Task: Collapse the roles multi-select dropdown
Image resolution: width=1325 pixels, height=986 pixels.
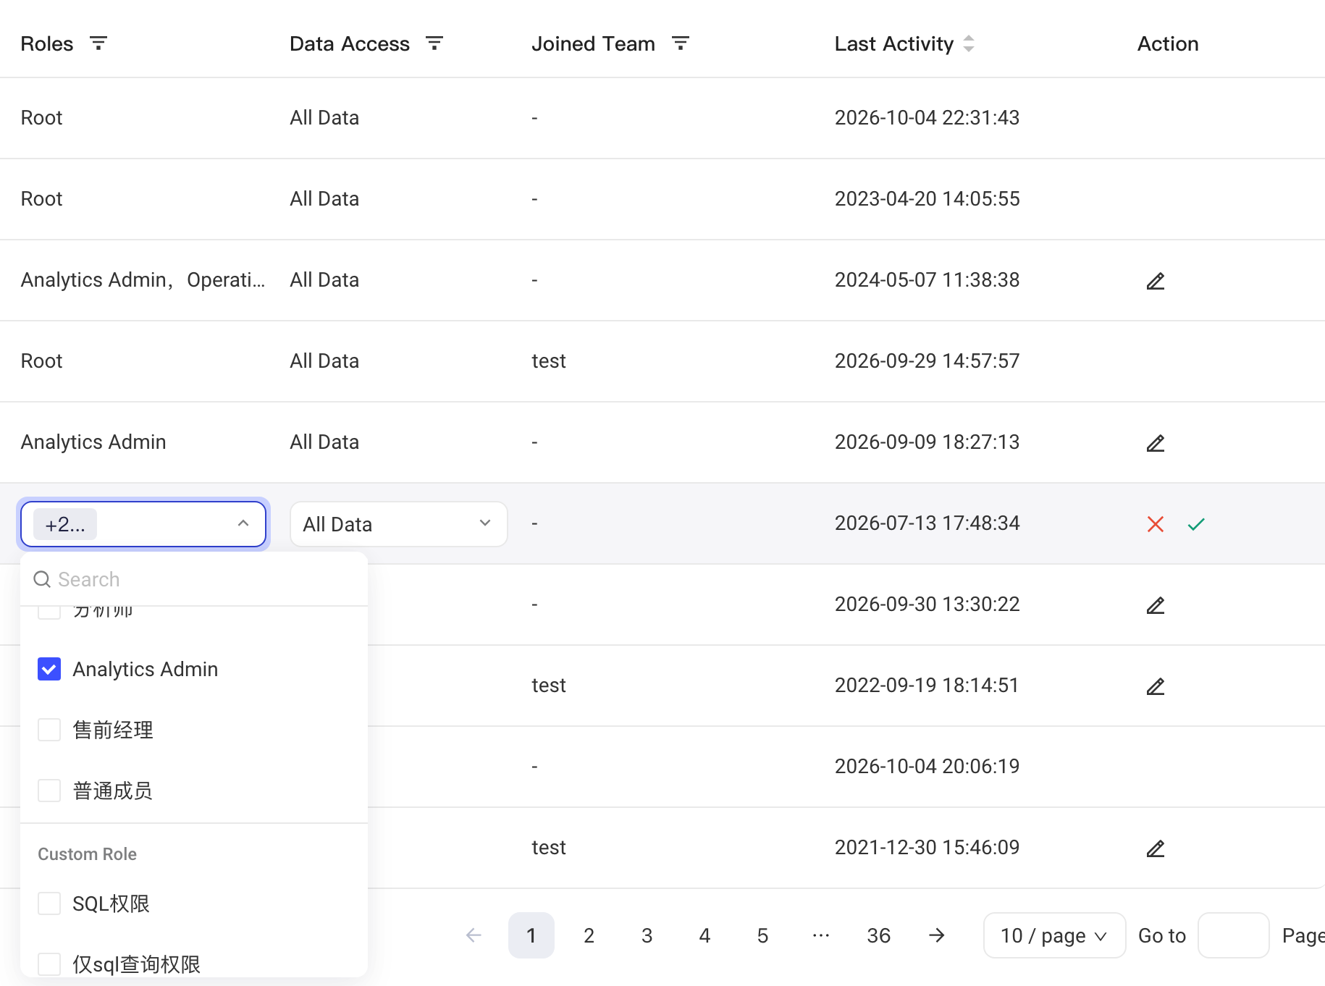Action: click(x=243, y=523)
